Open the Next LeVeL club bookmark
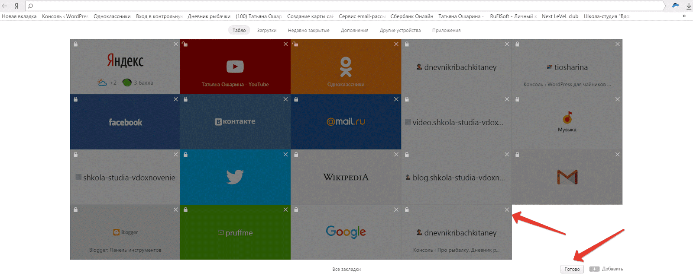The height and width of the screenshot is (276, 693). tap(560, 16)
